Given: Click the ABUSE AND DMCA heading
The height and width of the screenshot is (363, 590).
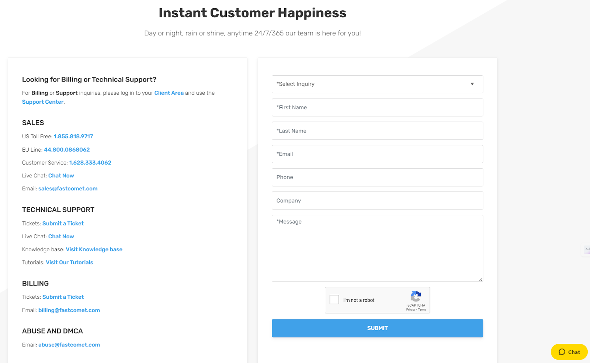Looking at the screenshot, I should pos(52,331).
